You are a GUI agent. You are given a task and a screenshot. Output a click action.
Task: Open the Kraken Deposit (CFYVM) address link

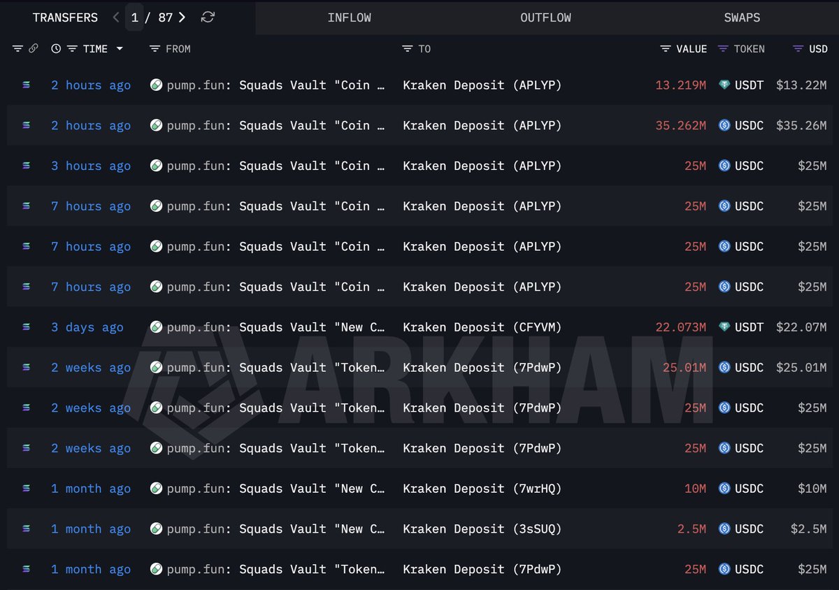click(482, 327)
